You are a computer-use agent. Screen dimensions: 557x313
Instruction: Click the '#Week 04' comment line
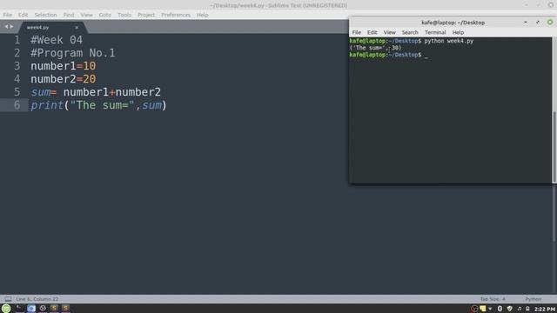(x=57, y=40)
